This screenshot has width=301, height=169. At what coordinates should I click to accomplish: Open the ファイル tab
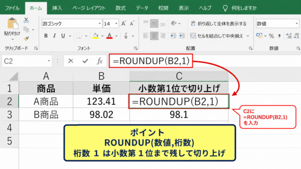point(12,8)
